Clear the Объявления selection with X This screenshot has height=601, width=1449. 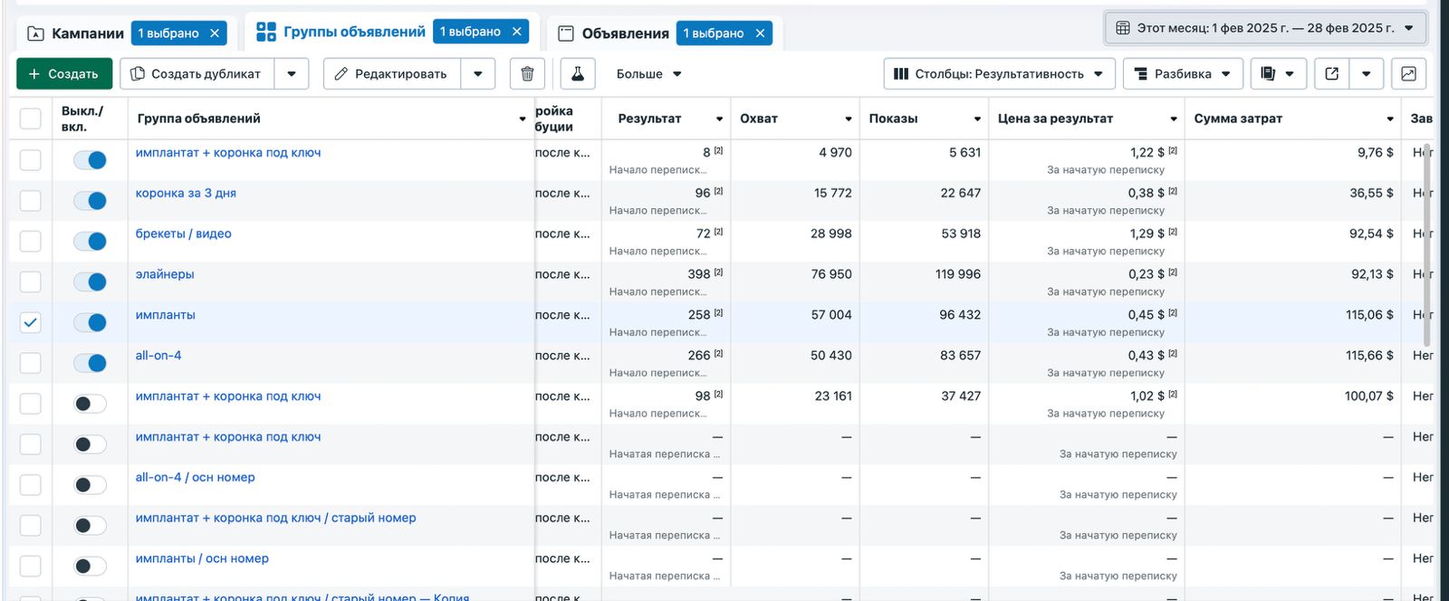pos(760,33)
